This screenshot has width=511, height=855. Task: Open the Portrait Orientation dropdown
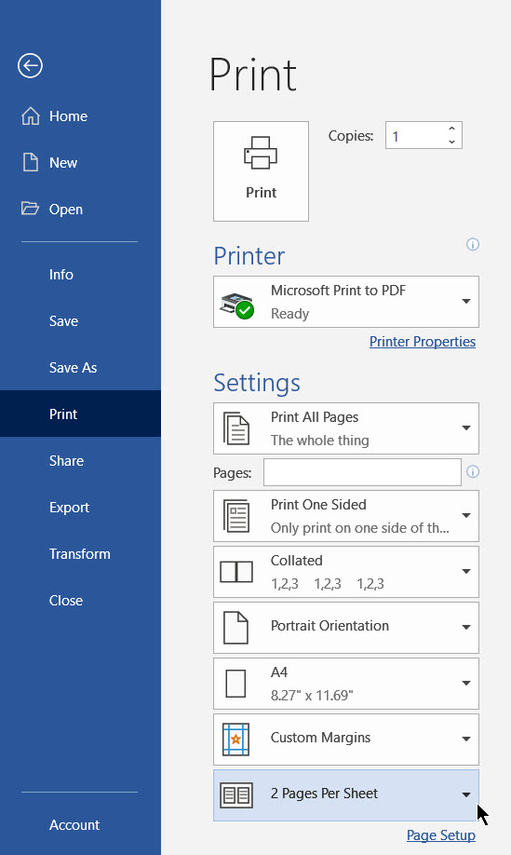346,628
